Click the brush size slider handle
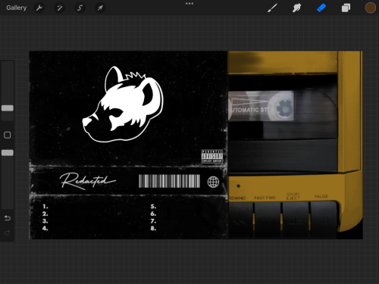Screen dimensions: 379x284 point(8,108)
